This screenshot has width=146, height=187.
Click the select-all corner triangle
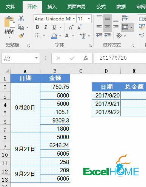[7, 71]
